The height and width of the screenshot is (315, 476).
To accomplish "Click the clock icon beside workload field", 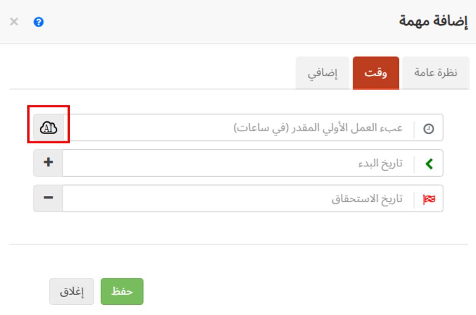I will click(x=429, y=128).
